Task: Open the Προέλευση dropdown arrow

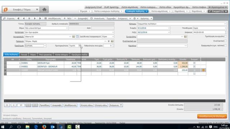Action: coord(45,46)
